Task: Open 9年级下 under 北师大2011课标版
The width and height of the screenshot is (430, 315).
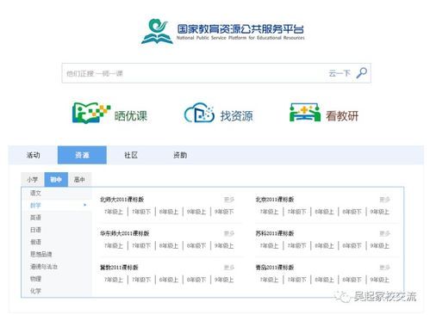Action: click(224, 212)
